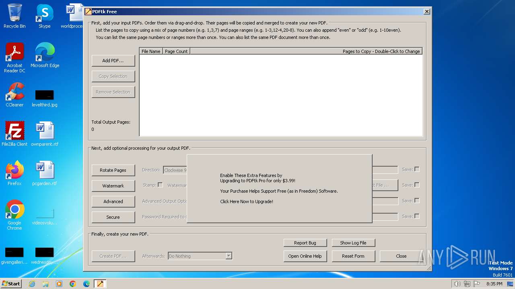Launch Microsoft Edge desktop shortcut

coord(45,55)
